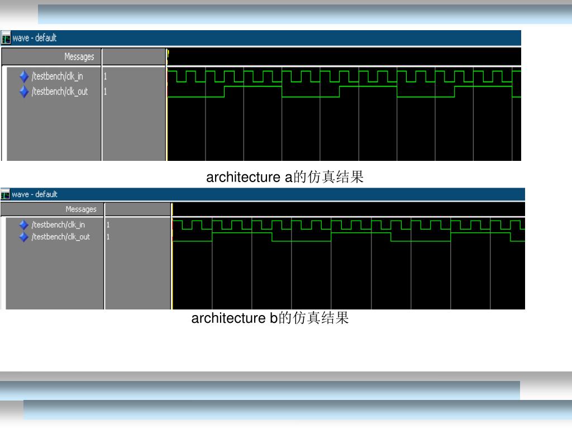Click the clk_out value 1 in the bottom window
This screenshot has height=429, width=572.
(108, 237)
